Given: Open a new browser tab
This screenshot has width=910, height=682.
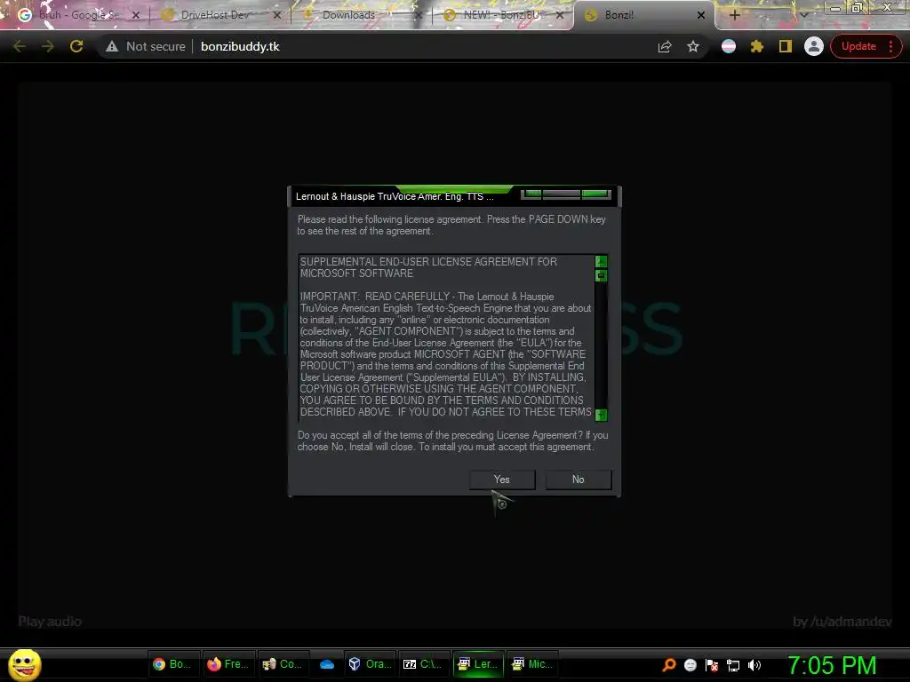Looking at the screenshot, I should click(735, 15).
